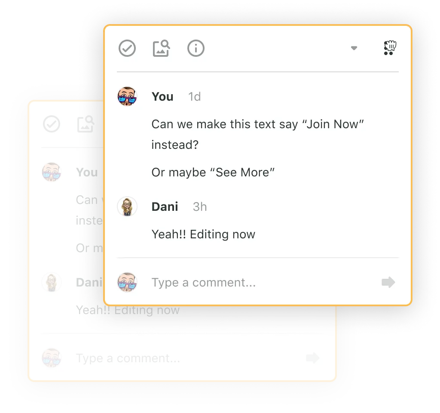Show comment info details icon
Image resolution: width=440 pixels, height=413 pixels.
point(196,48)
